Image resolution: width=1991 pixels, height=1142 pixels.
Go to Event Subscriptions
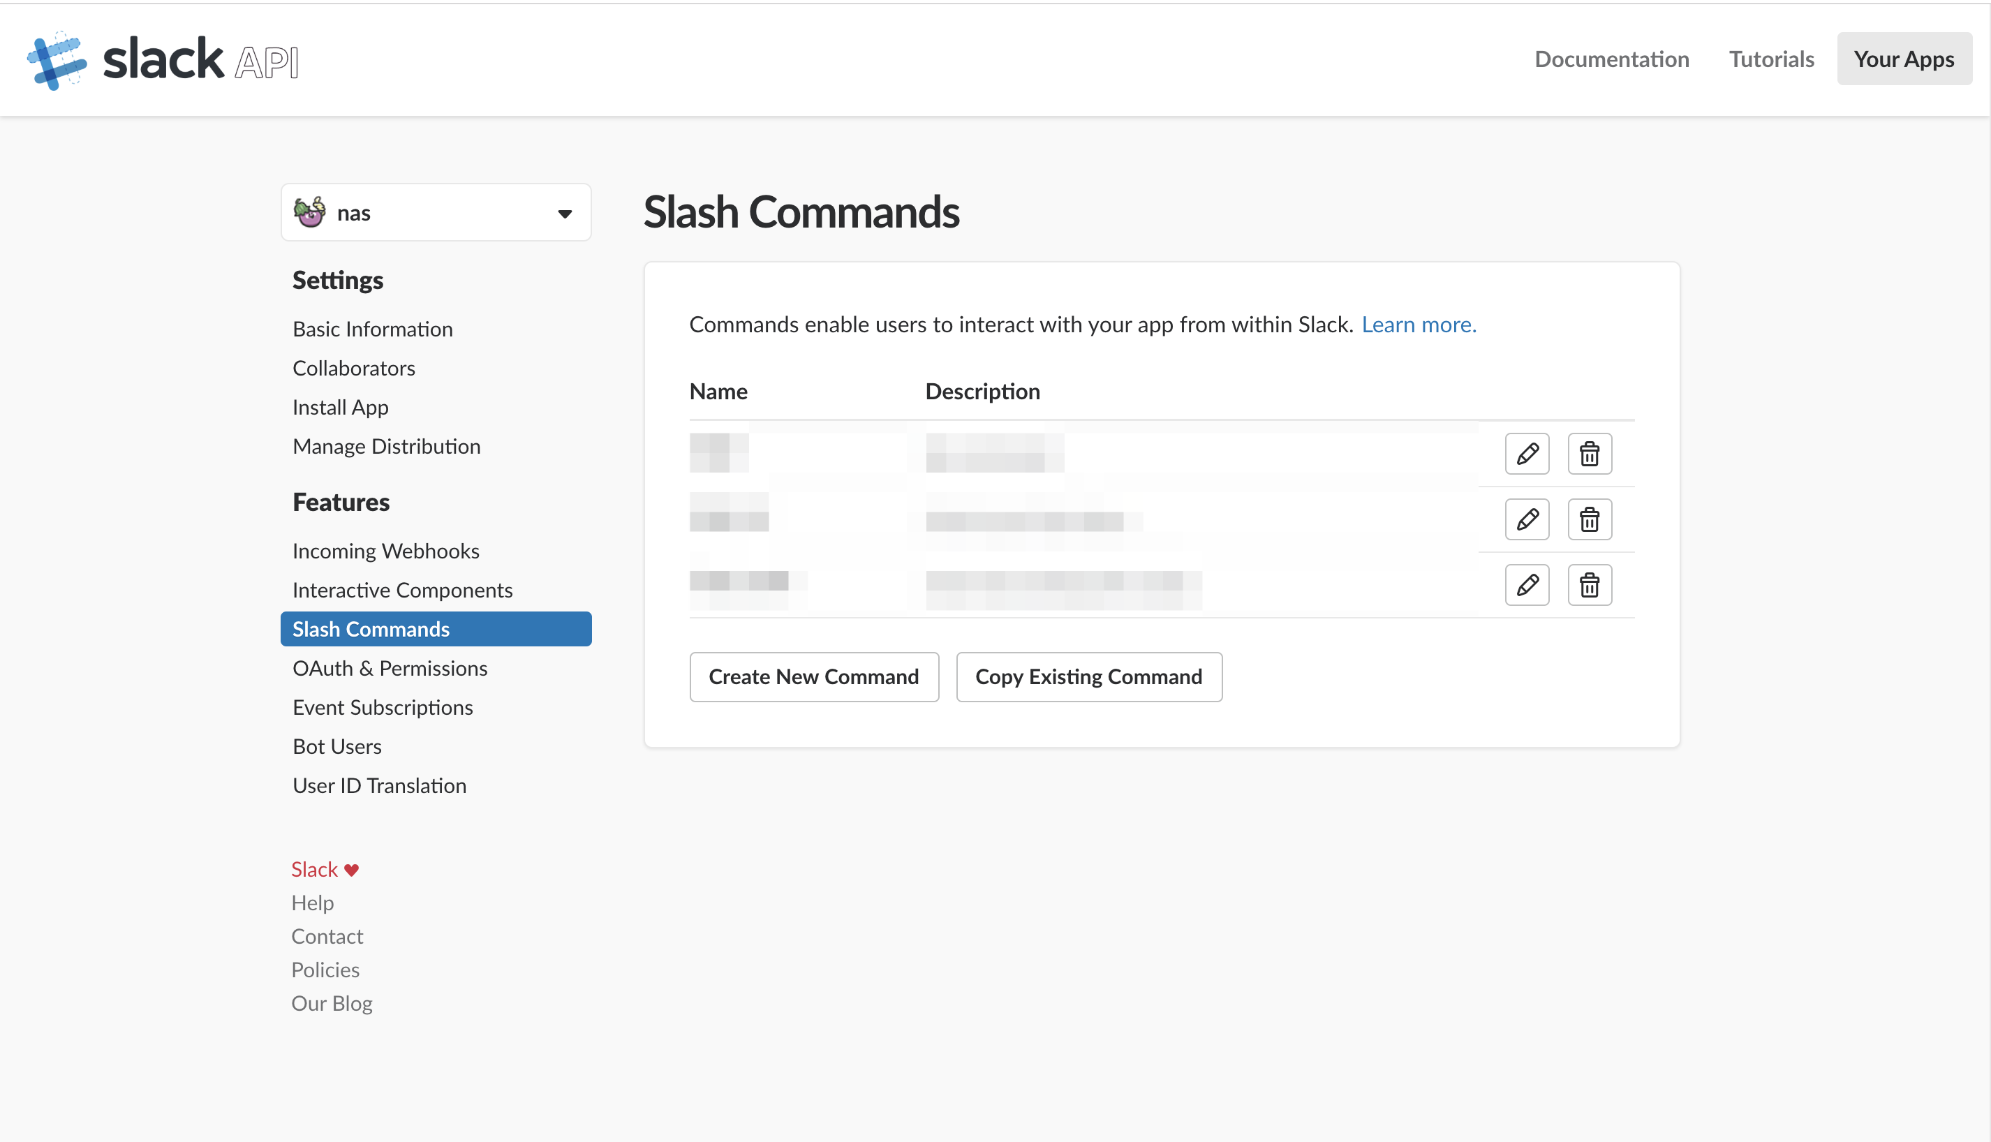(383, 708)
